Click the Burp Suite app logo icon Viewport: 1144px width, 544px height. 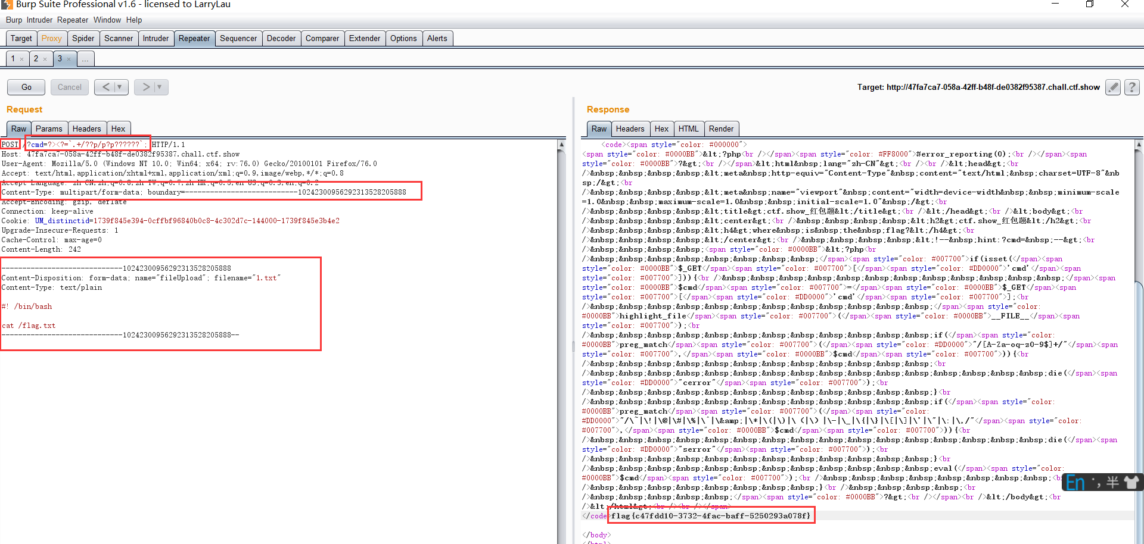7,4
